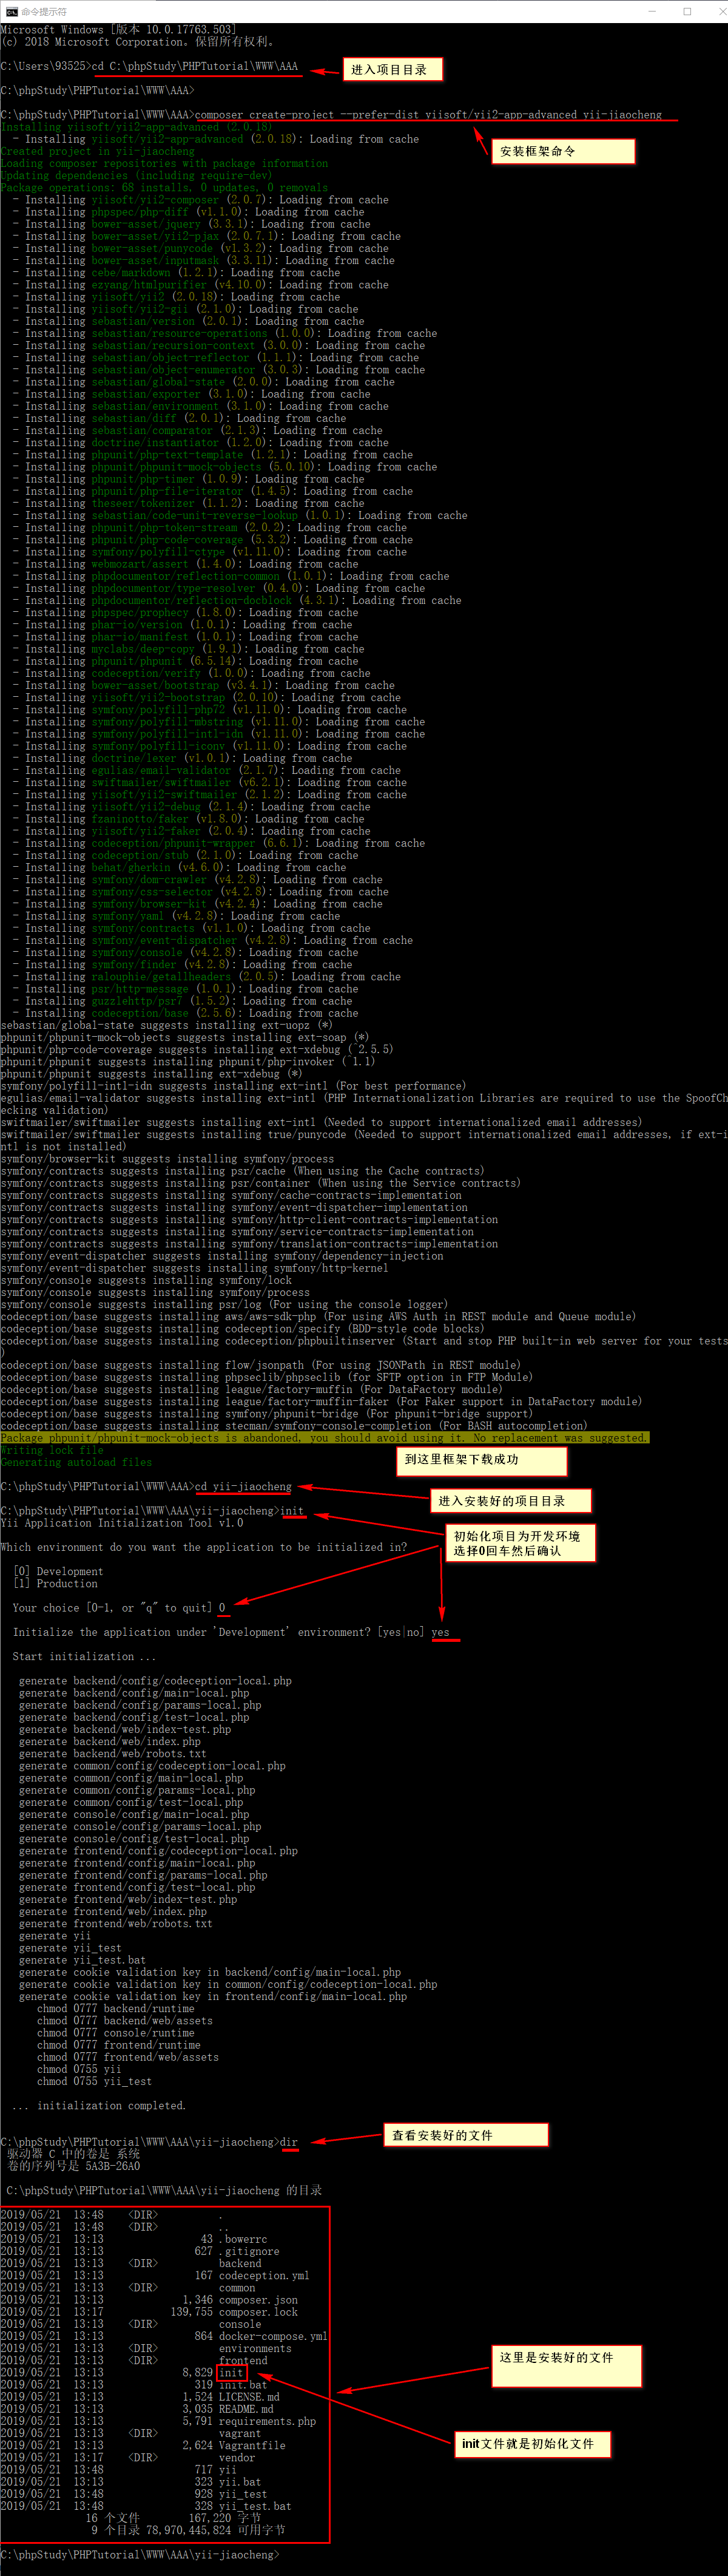Click the final yii-jiaocheng prompt line
728x2576 pixels.
tap(140, 2554)
